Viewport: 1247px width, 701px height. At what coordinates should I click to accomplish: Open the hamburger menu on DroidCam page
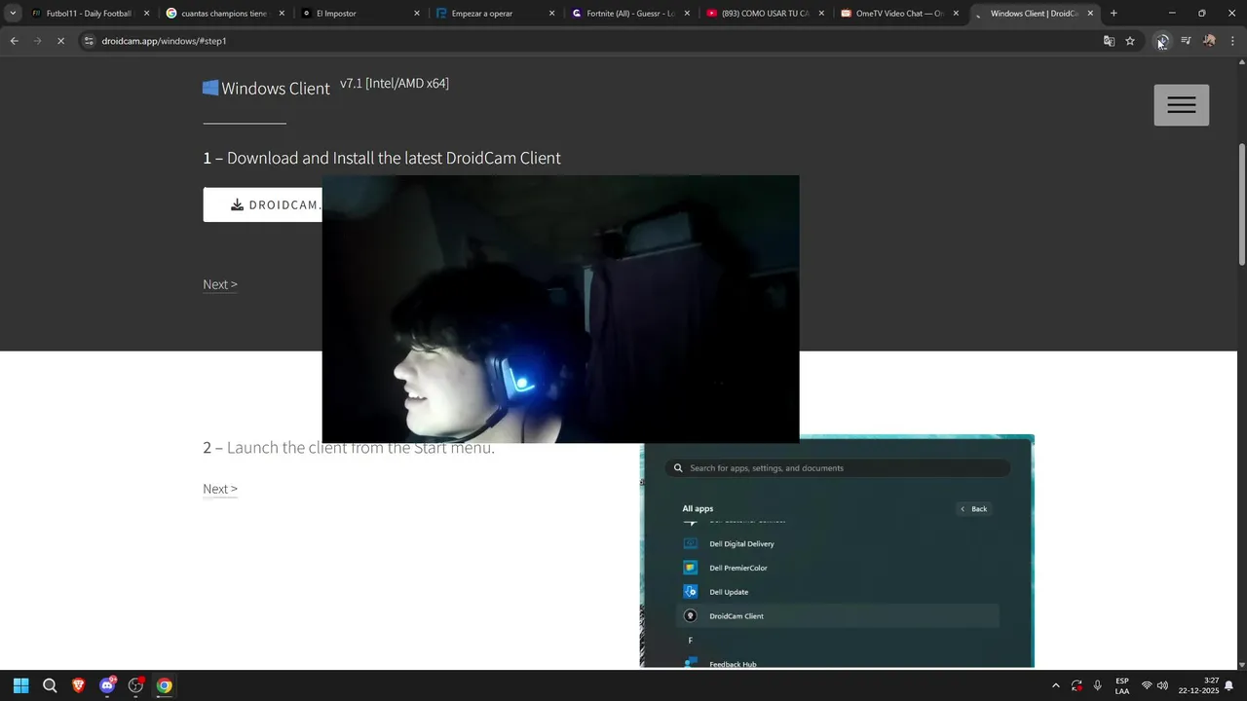pos(1181,105)
